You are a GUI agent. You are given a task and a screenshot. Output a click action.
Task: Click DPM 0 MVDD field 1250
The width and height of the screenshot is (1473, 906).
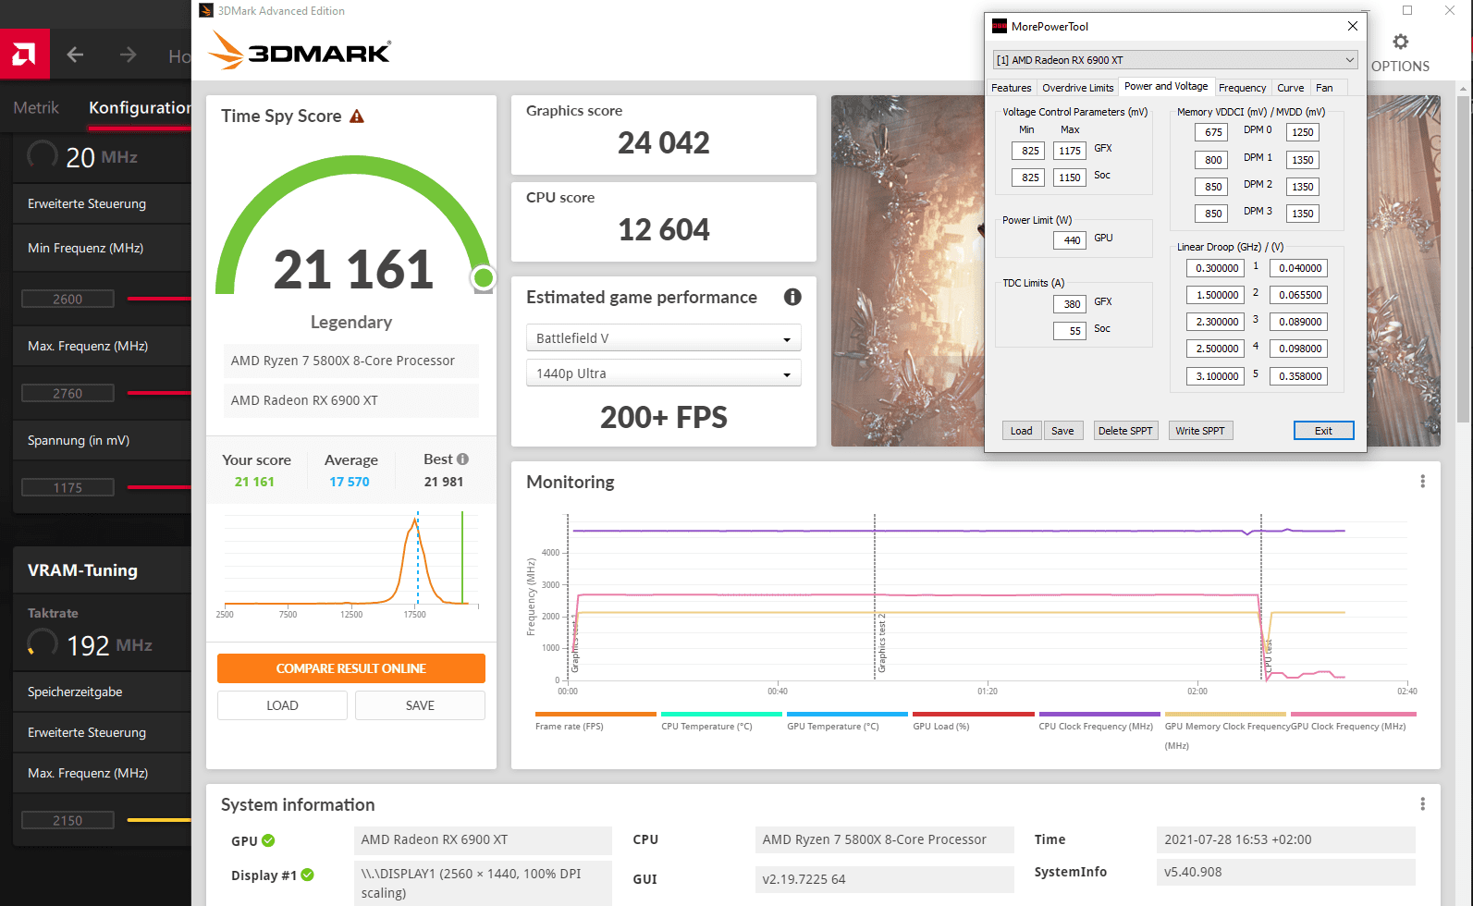click(x=1302, y=132)
